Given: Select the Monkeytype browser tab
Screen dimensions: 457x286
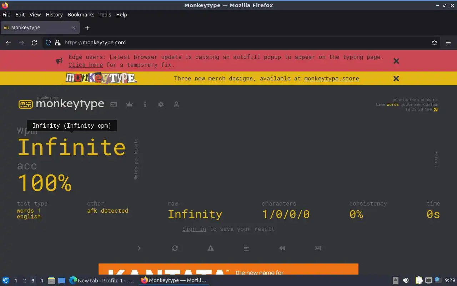Looking at the screenshot, I should click(x=40, y=28).
